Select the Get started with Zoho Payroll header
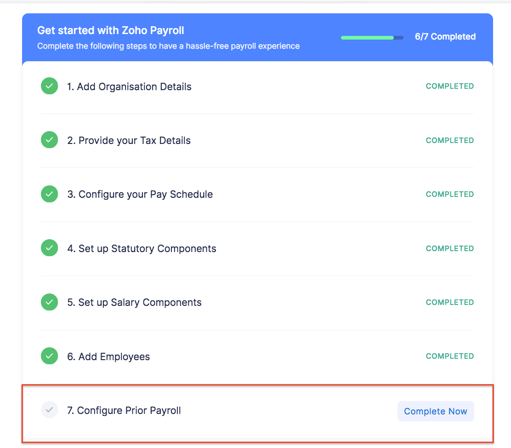511x448 pixels. 110,30
